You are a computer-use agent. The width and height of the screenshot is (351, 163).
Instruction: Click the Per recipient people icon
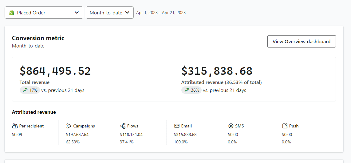click(x=15, y=126)
